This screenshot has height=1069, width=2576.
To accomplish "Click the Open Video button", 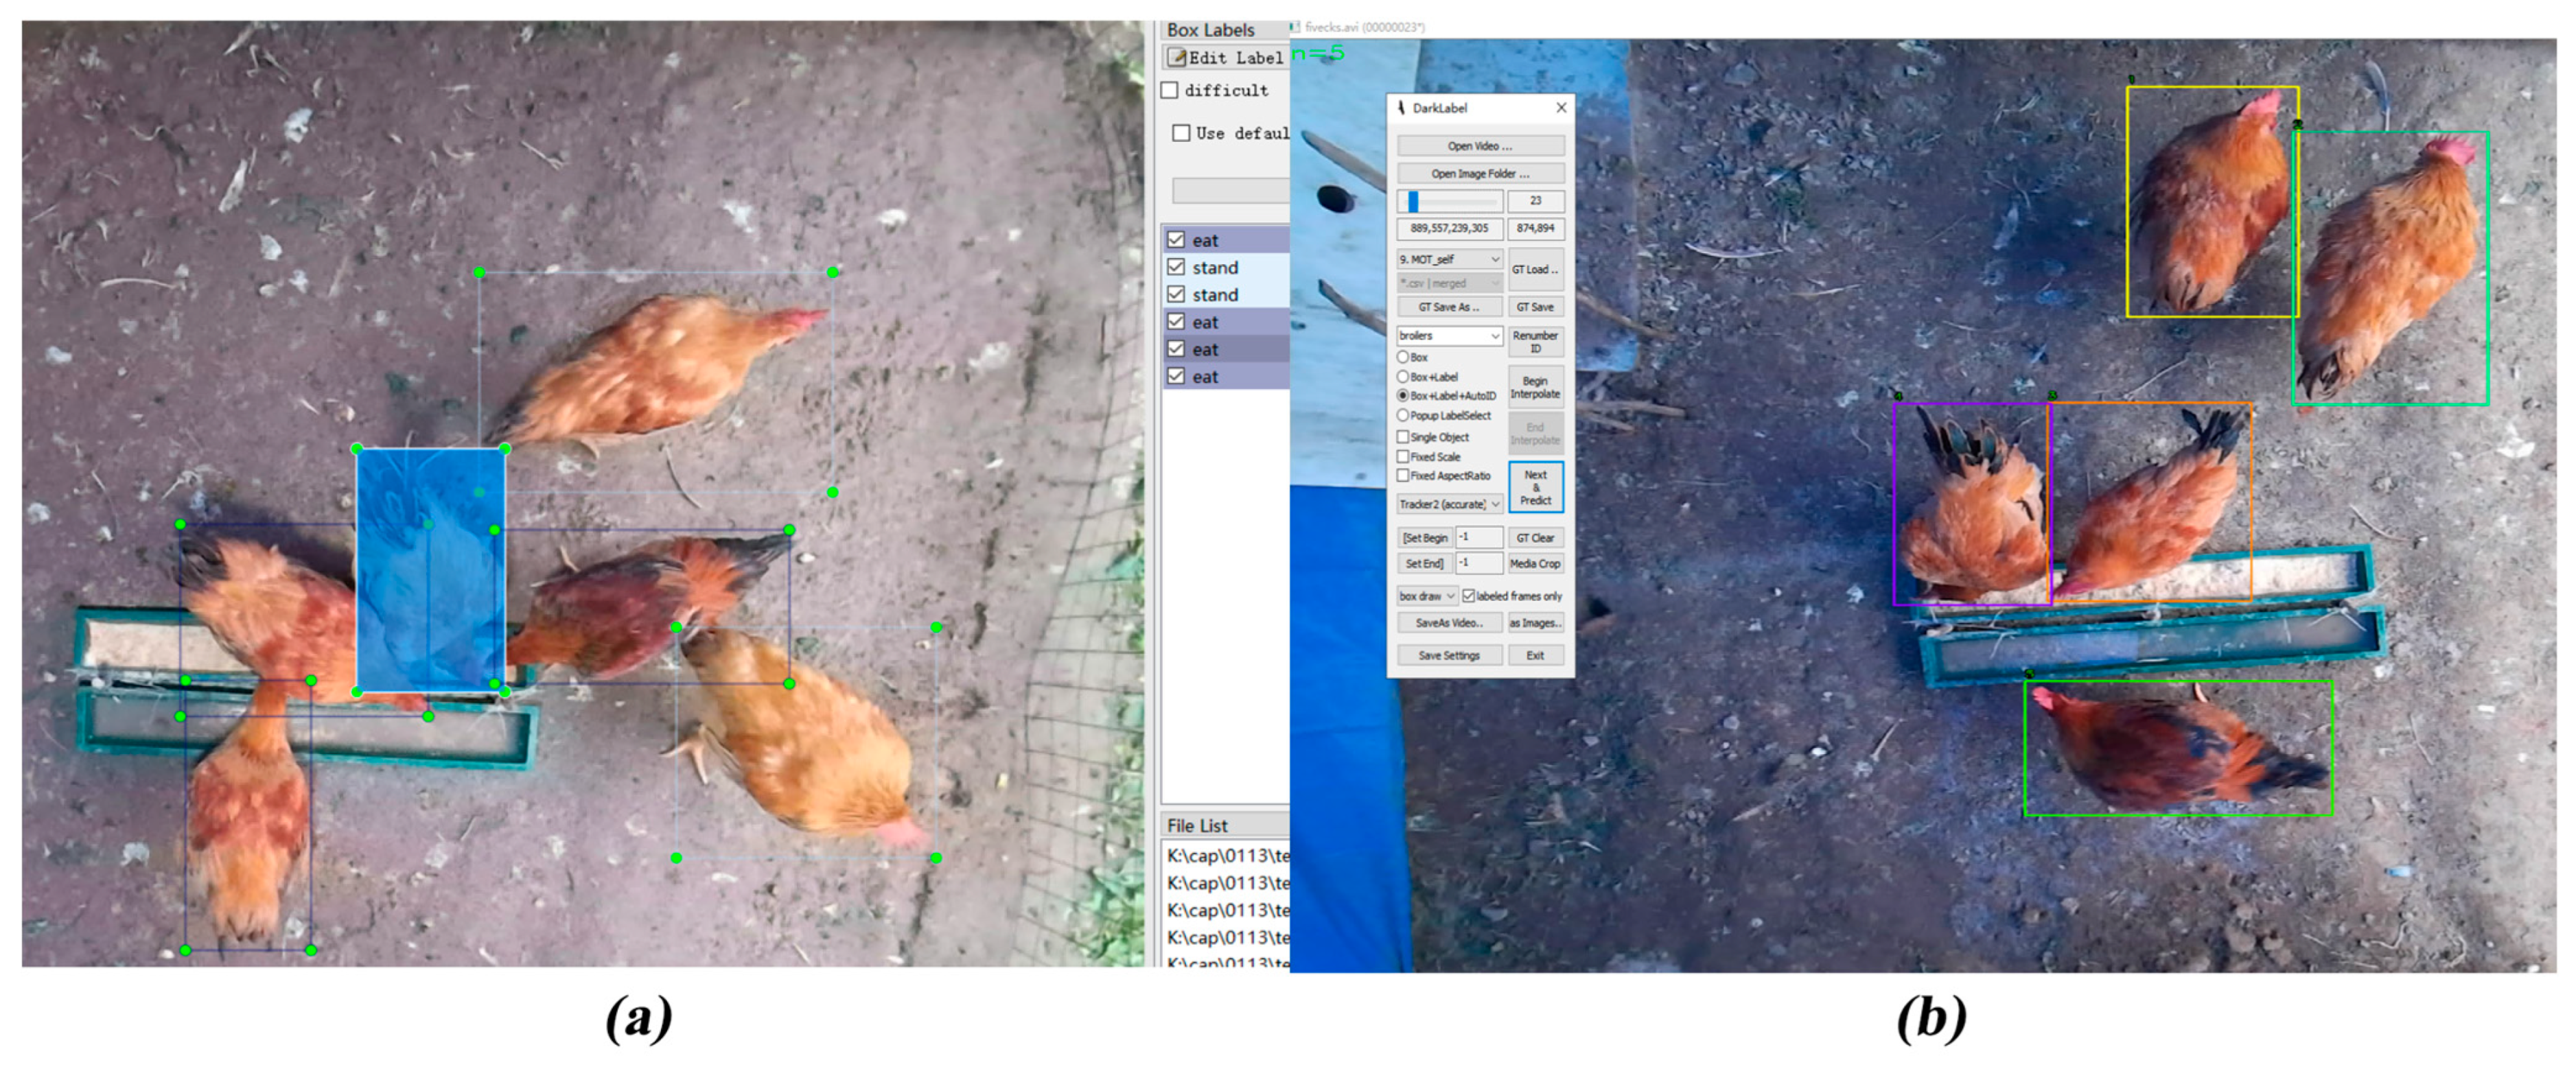I will tap(1480, 146).
